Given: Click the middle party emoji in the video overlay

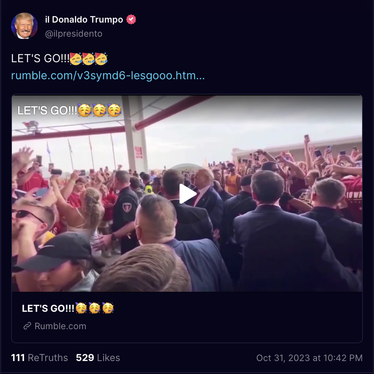Looking at the screenshot, I should tap(99, 110).
